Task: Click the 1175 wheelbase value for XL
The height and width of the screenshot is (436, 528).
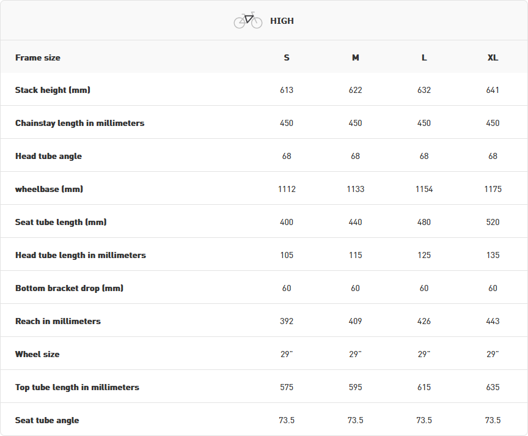Action: point(493,189)
